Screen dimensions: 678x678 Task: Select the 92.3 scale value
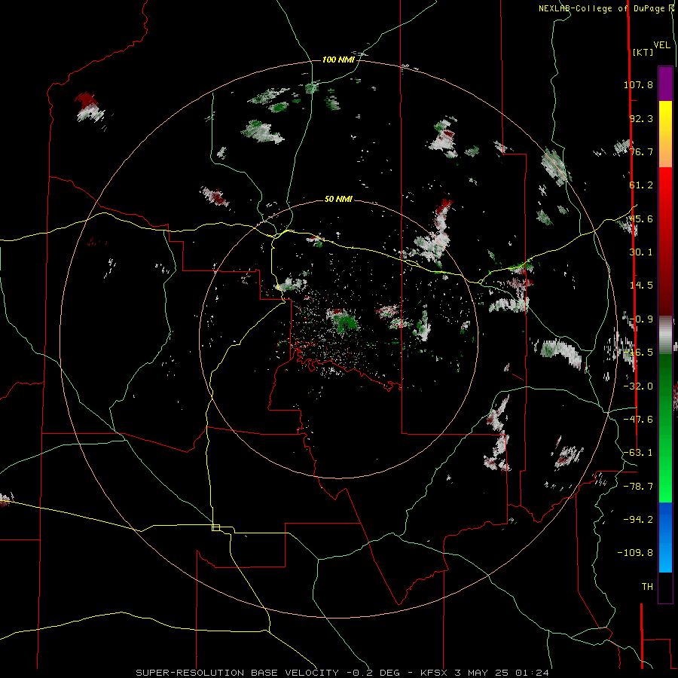click(641, 118)
